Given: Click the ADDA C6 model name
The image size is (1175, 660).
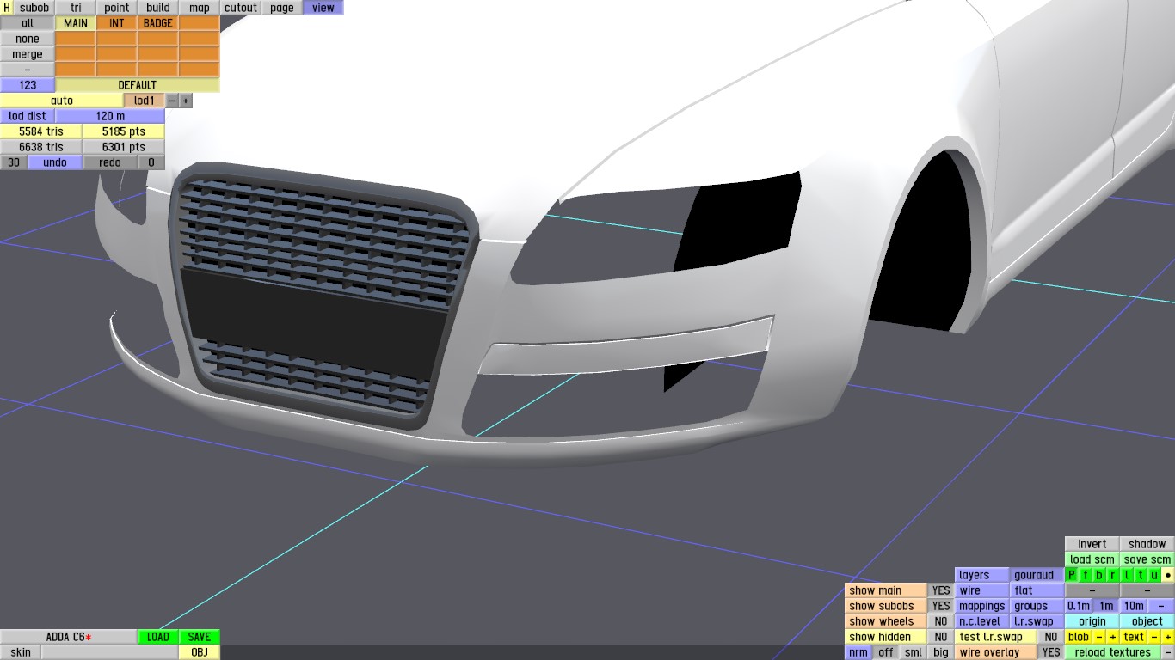Looking at the screenshot, I should (69, 637).
